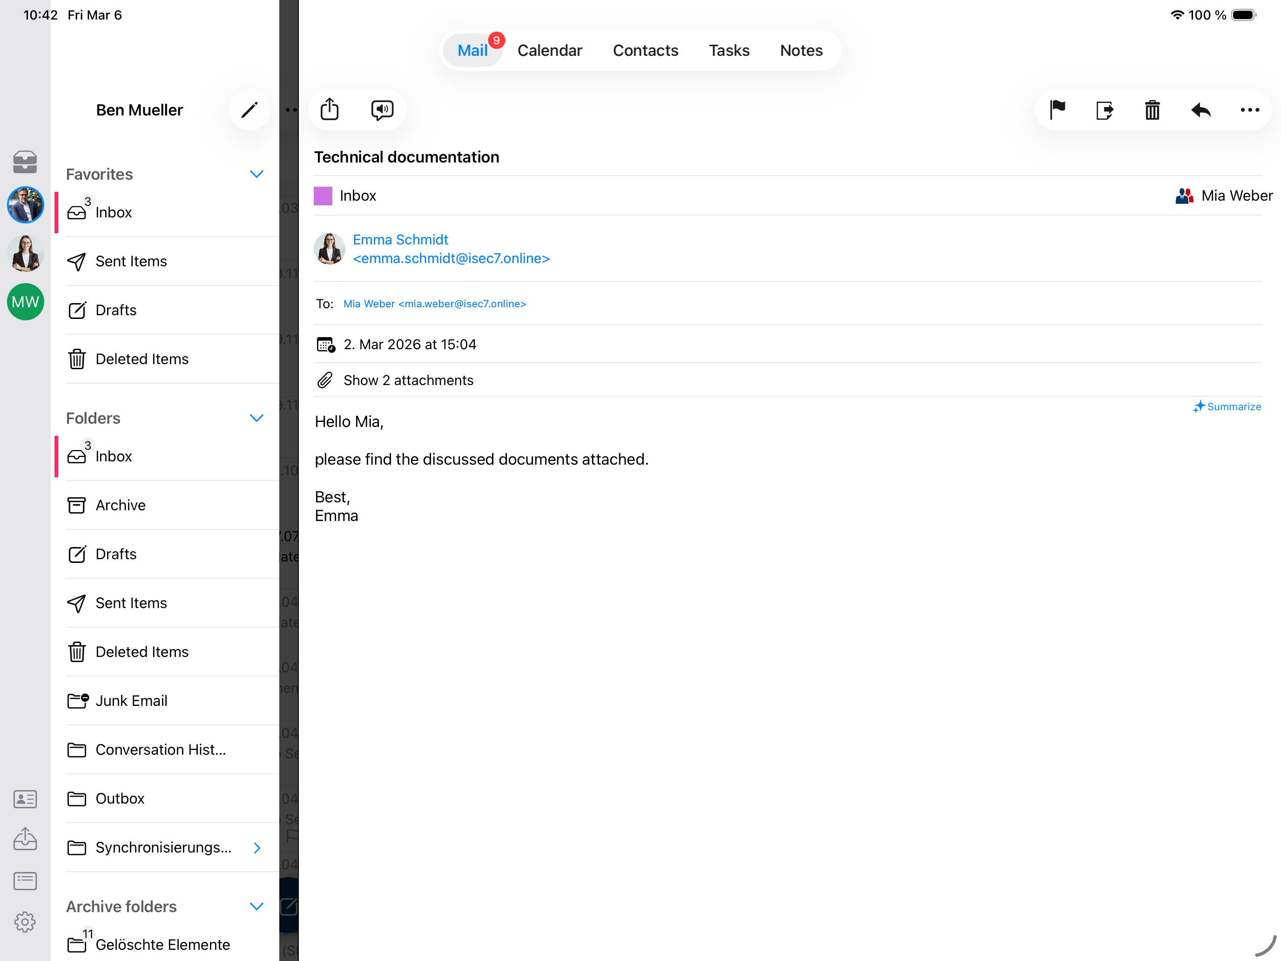Select the MW account avatar
Screen dimensions: 1281x961
click(25, 302)
